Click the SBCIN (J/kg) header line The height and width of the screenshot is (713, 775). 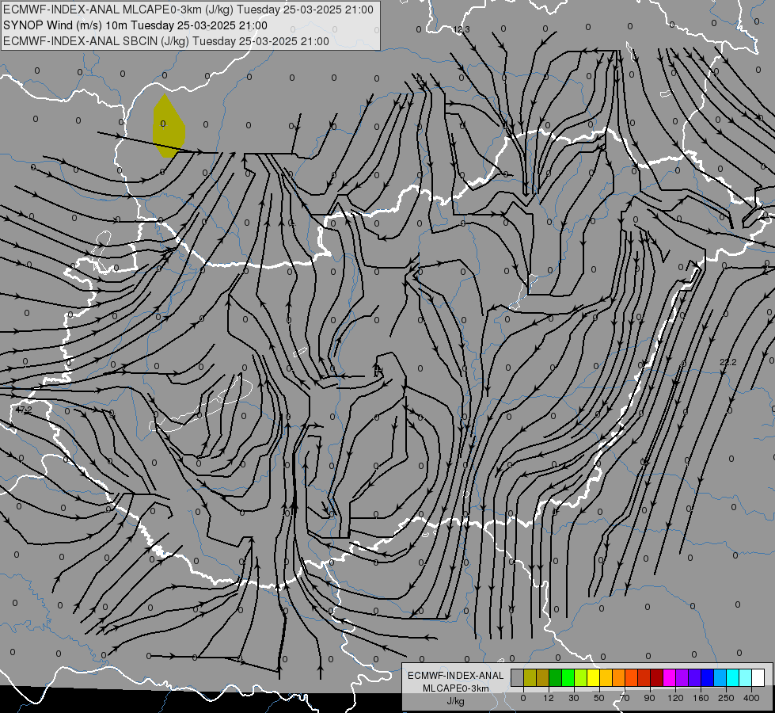pos(166,41)
